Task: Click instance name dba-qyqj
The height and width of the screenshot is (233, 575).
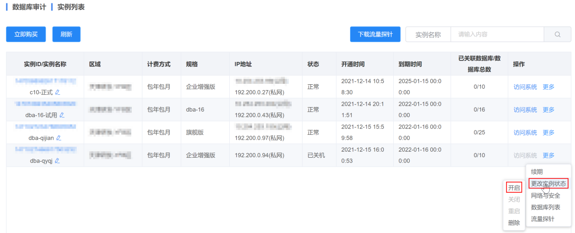Action: 42,161
